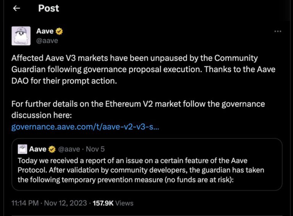Open the three-dot more options menu
Screen dimensions: 293x216
coord(278,32)
